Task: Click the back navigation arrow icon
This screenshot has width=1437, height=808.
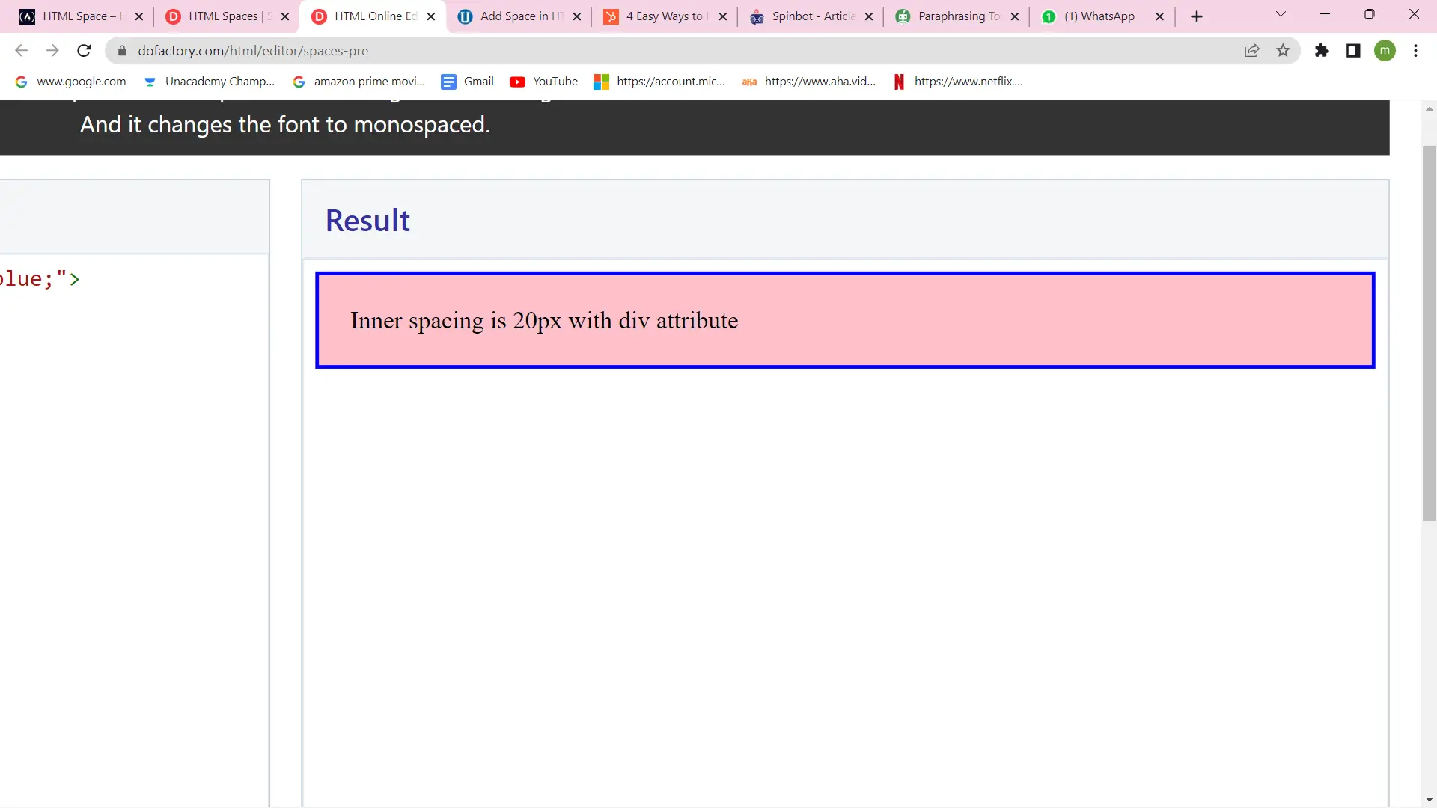Action: click(x=22, y=50)
